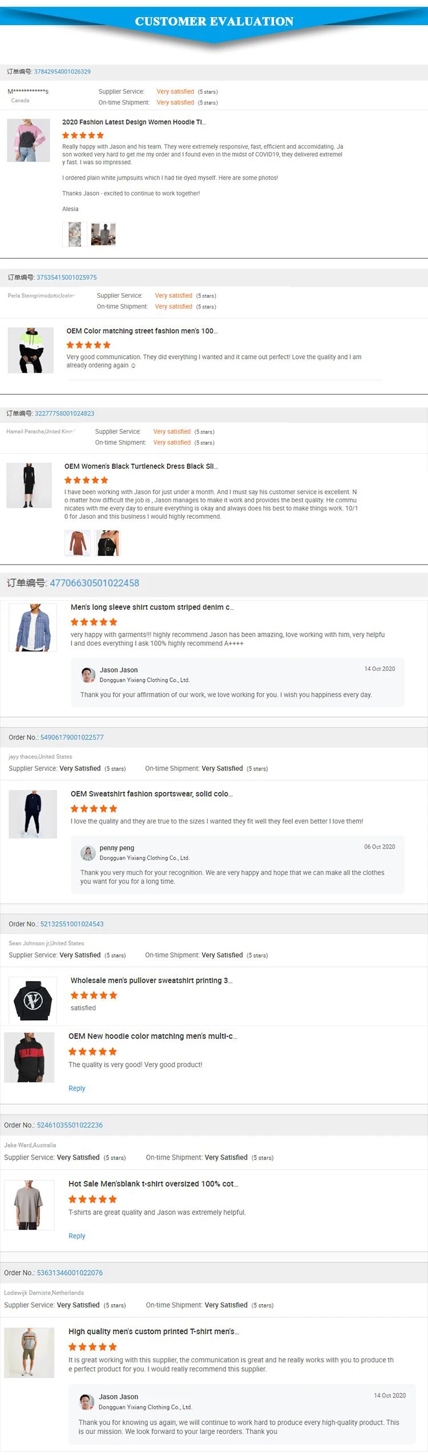Viewport: 428px width, 1455px height.
Task: View the first photo attached to Alesia's review
Action: (75, 234)
